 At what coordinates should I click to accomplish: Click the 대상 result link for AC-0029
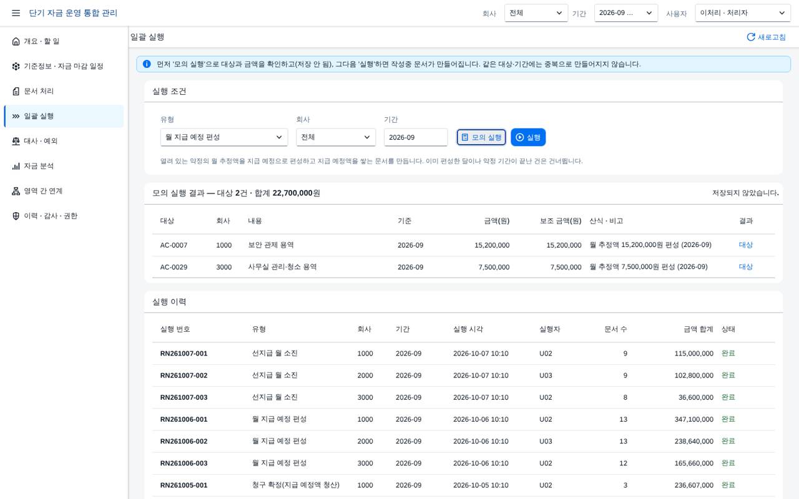click(746, 267)
